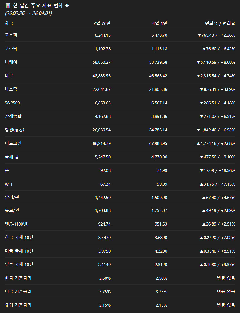Select the '한국 기준금리' row label

tap(18, 278)
